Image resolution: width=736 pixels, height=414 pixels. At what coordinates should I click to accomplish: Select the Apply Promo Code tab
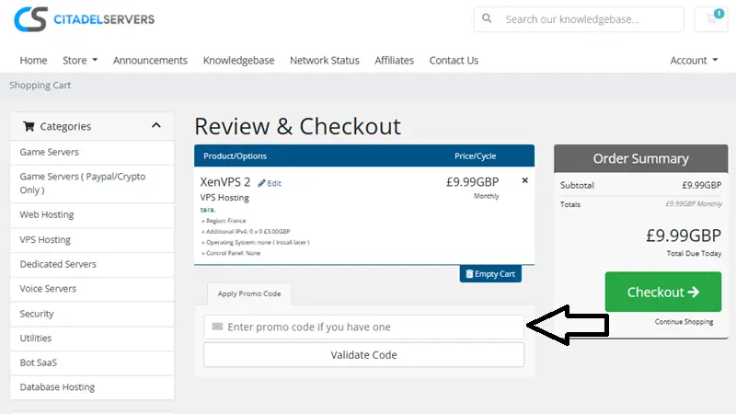249,294
